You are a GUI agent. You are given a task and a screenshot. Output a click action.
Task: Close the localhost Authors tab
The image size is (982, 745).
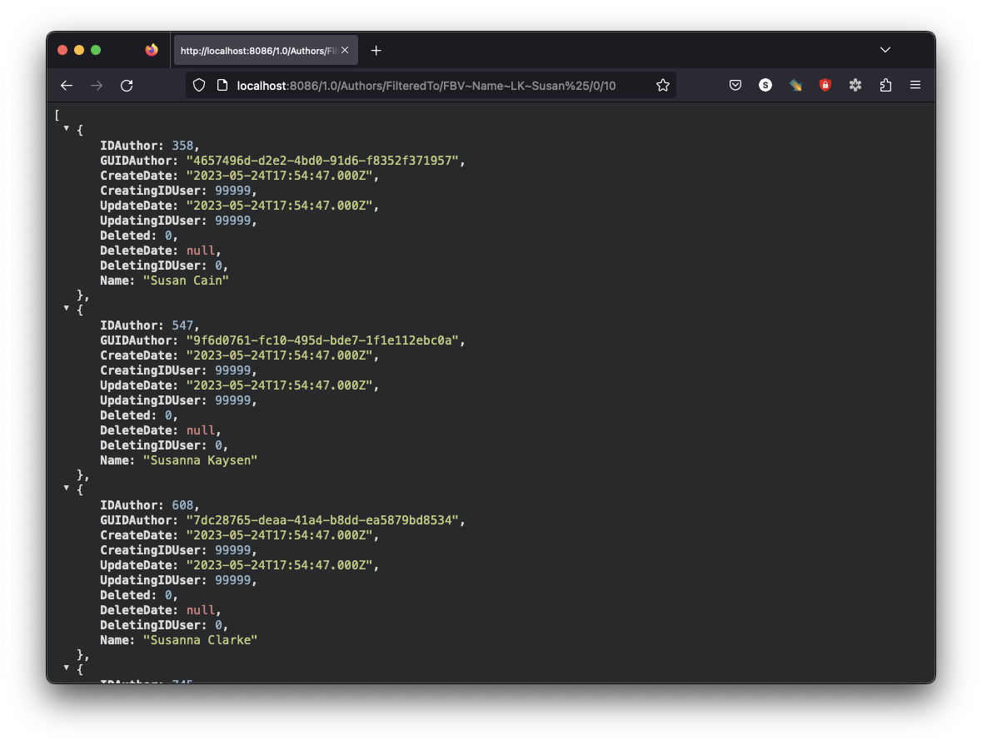click(345, 50)
